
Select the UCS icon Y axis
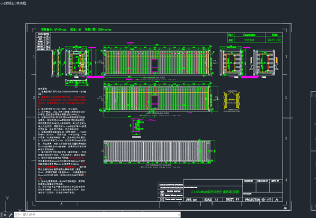click(7, 198)
